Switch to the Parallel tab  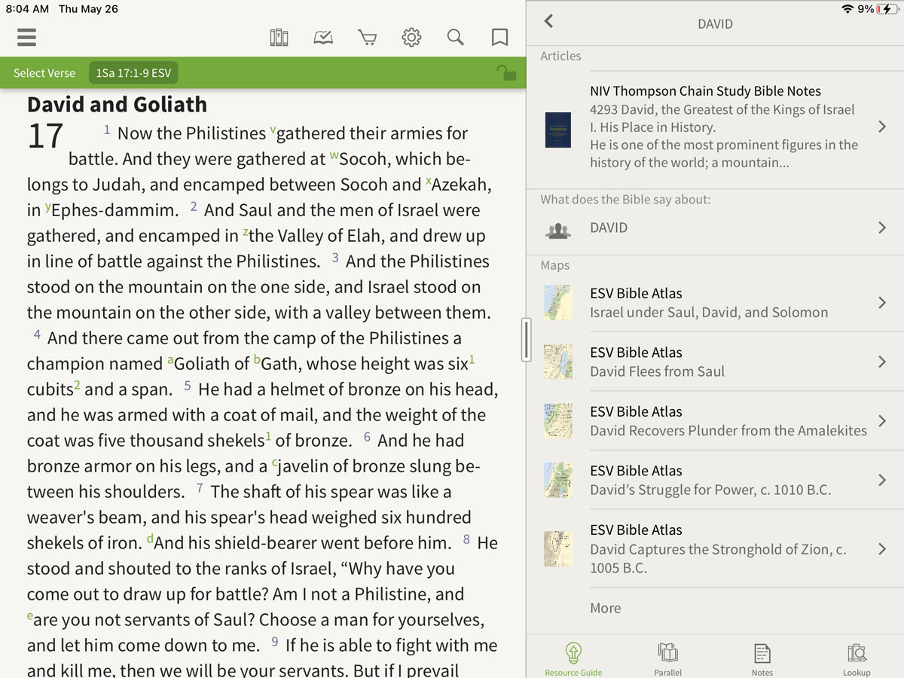click(668, 659)
